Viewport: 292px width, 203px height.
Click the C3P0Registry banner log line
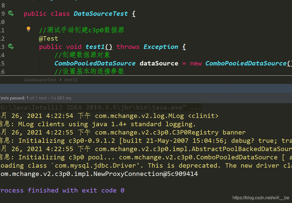click(123, 133)
